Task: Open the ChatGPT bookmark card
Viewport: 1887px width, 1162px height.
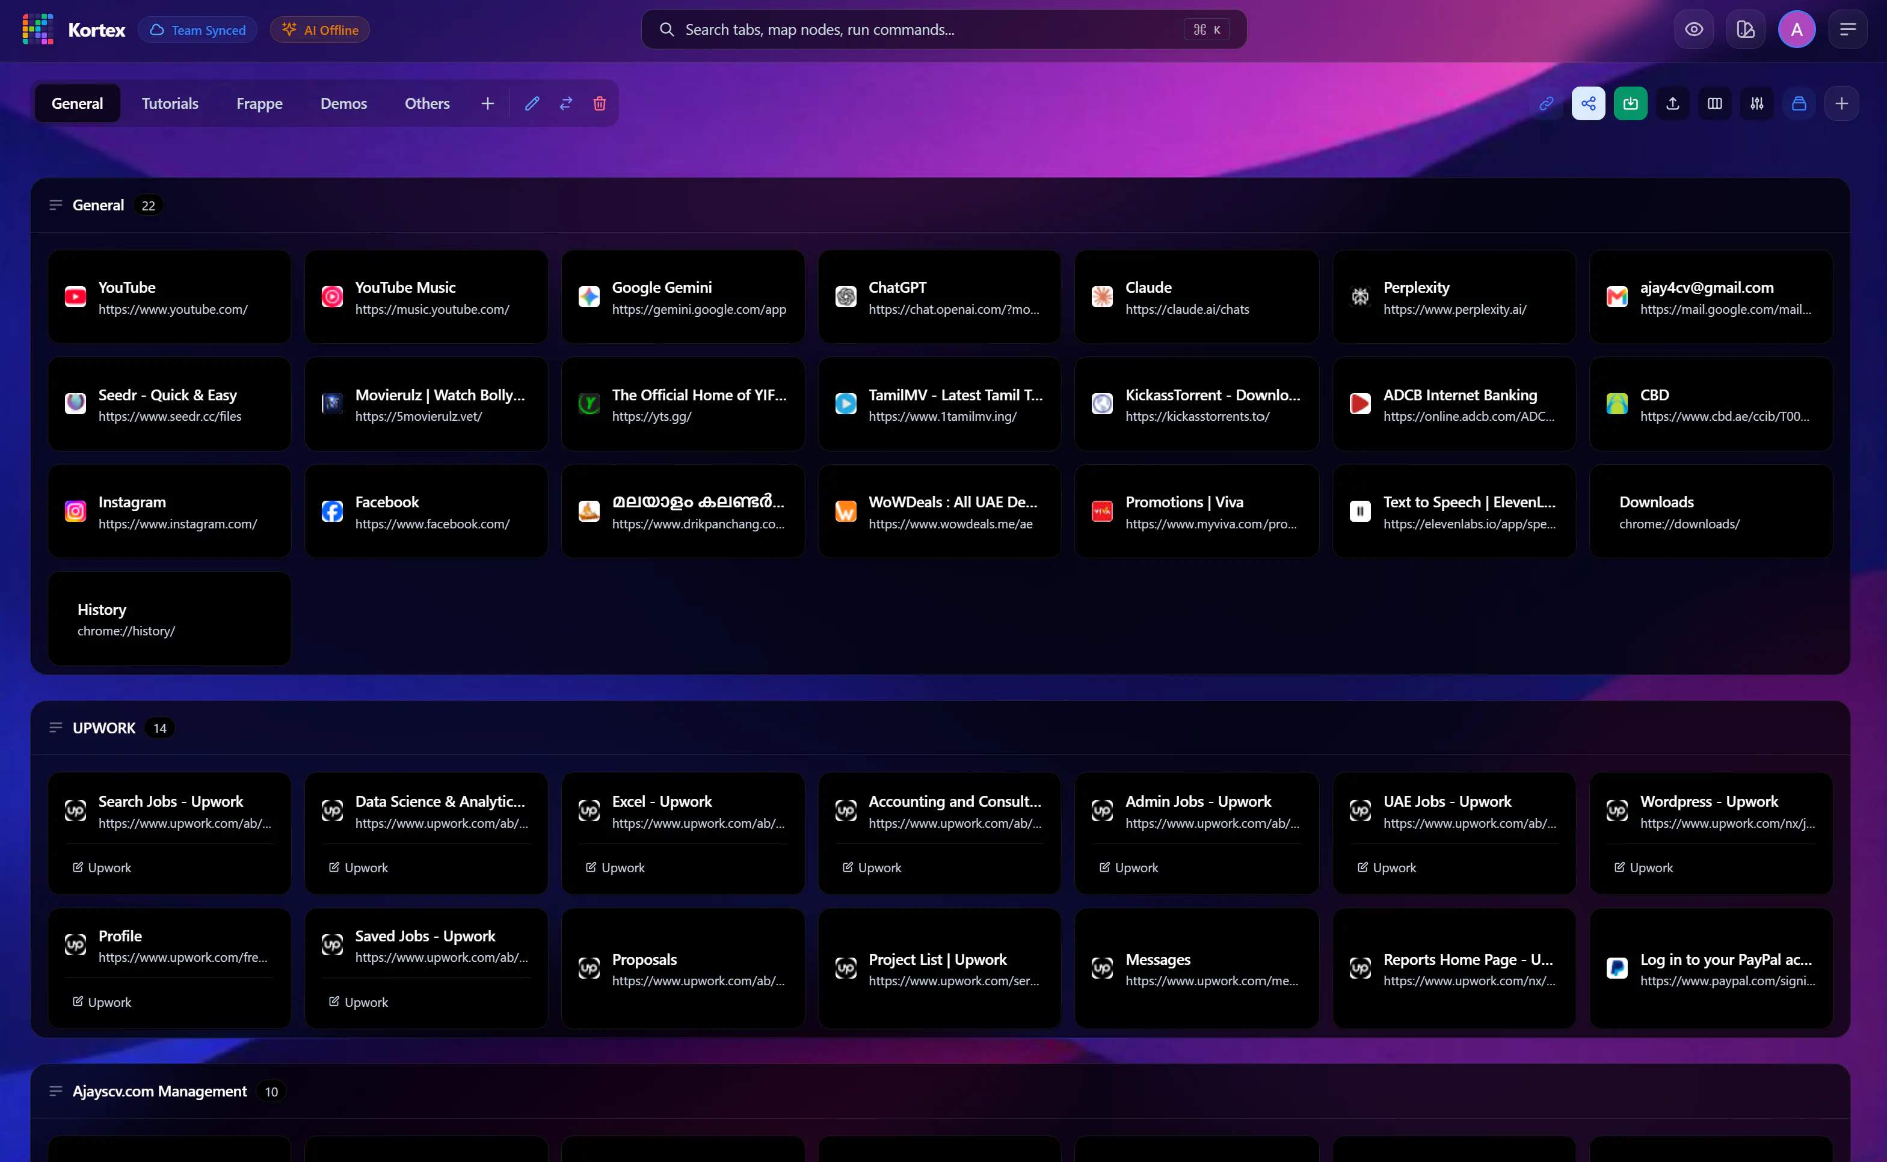Action: [x=940, y=296]
